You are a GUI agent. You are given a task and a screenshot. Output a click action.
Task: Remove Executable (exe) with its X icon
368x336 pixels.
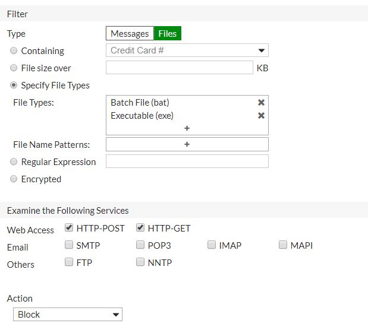point(261,116)
